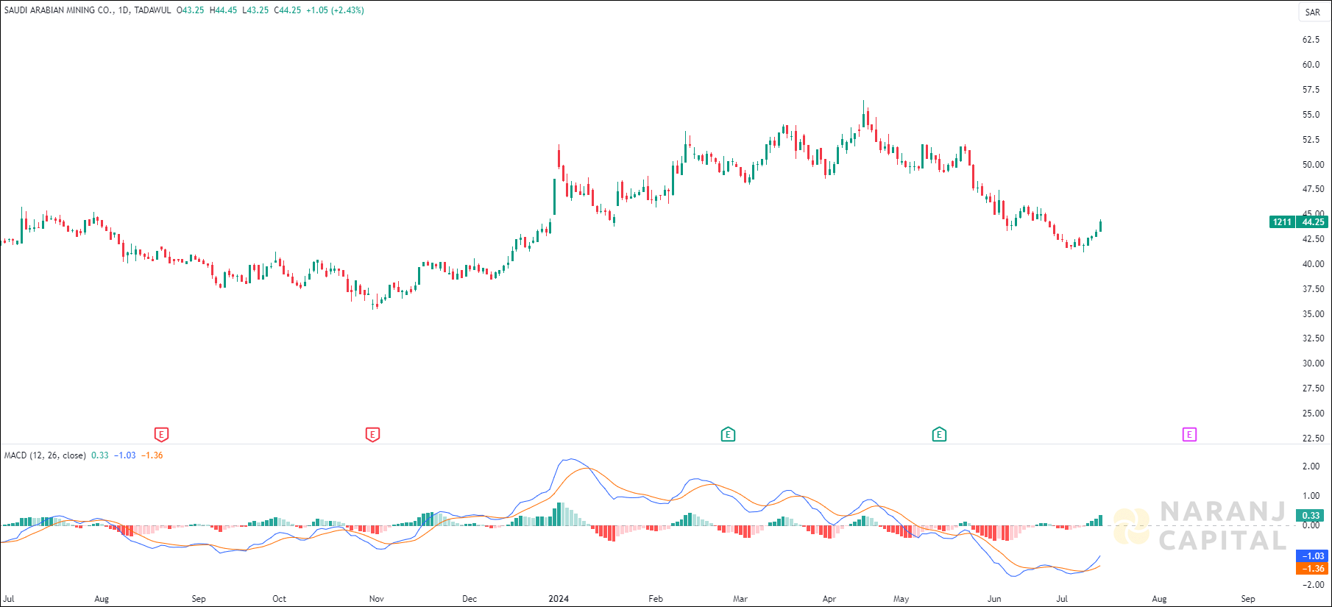Image resolution: width=1332 pixels, height=607 pixels.
Task: Click the 1211 ticker price tag
Action: 1283,222
